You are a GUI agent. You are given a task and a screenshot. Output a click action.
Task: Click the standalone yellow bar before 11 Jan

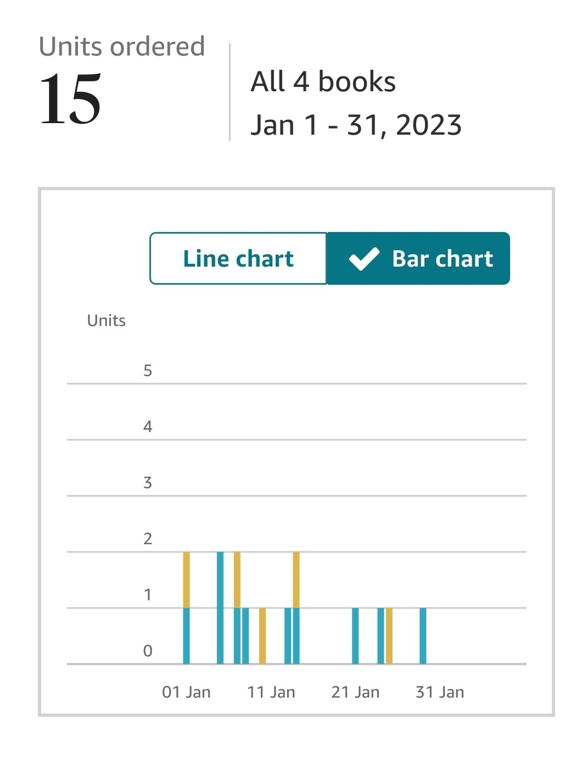(x=262, y=635)
